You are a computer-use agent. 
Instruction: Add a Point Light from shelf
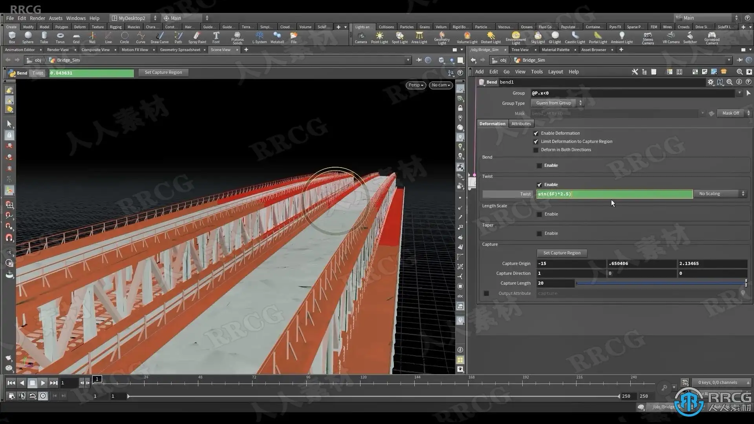[379, 37]
